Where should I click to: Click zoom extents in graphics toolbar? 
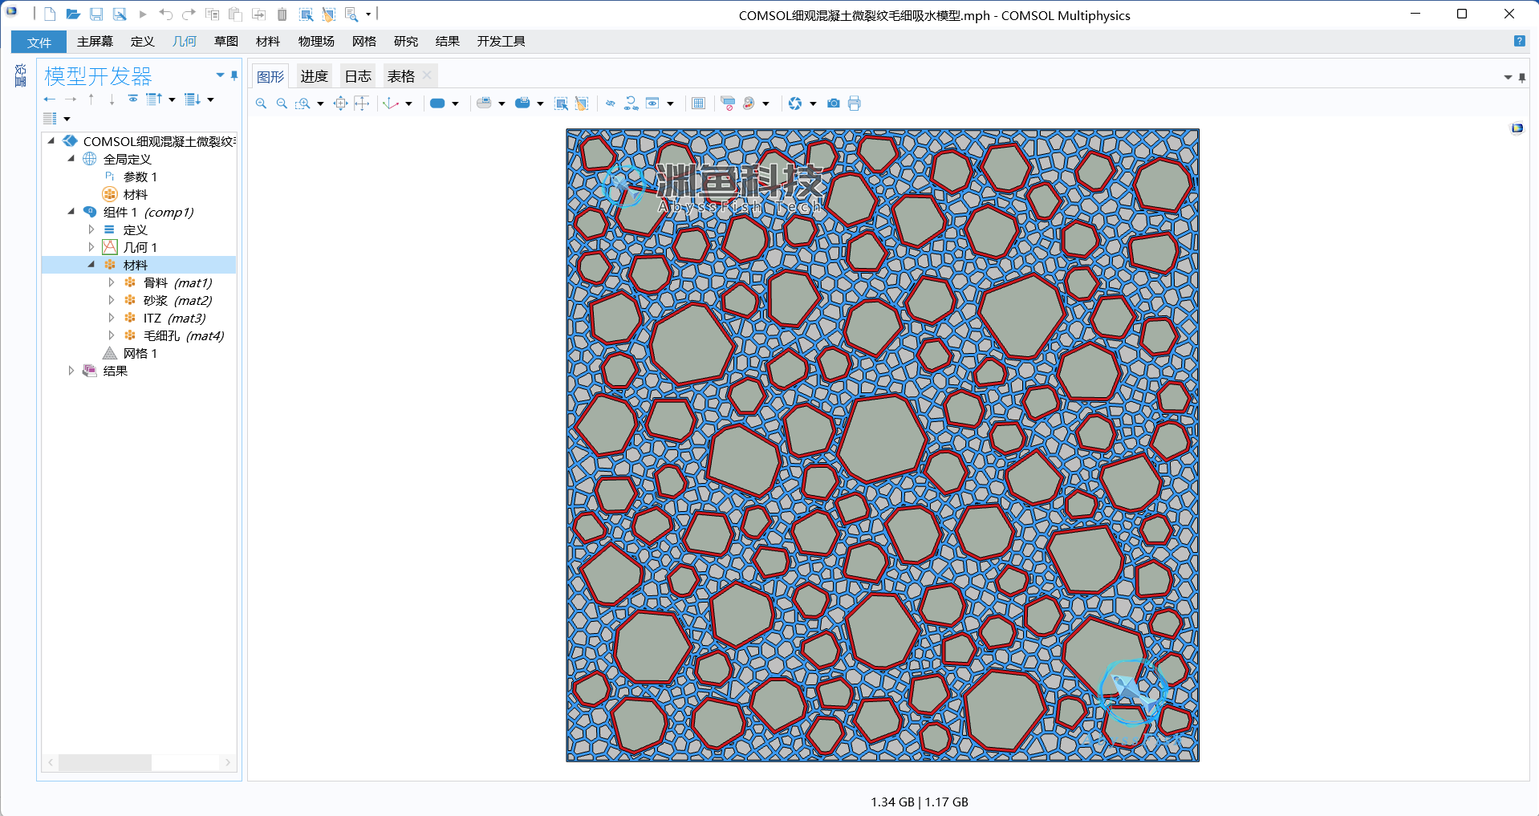click(341, 104)
